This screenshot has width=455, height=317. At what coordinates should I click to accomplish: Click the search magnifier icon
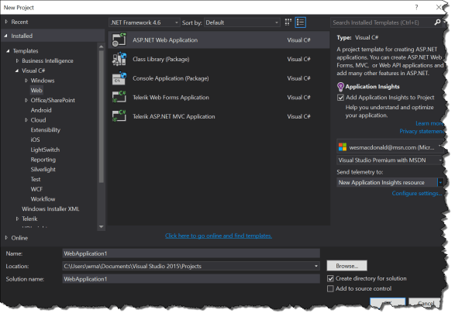point(437,22)
